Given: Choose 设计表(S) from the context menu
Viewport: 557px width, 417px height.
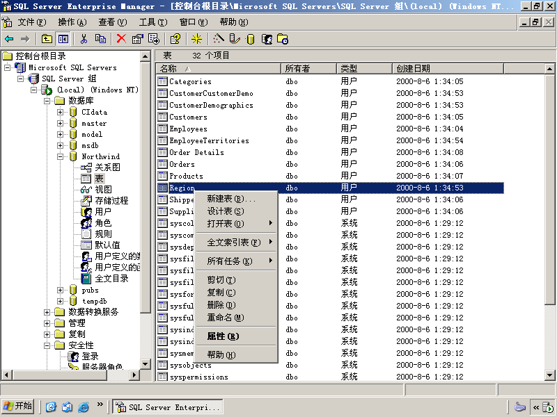Looking at the screenshot, I should [x=236, y=211].
